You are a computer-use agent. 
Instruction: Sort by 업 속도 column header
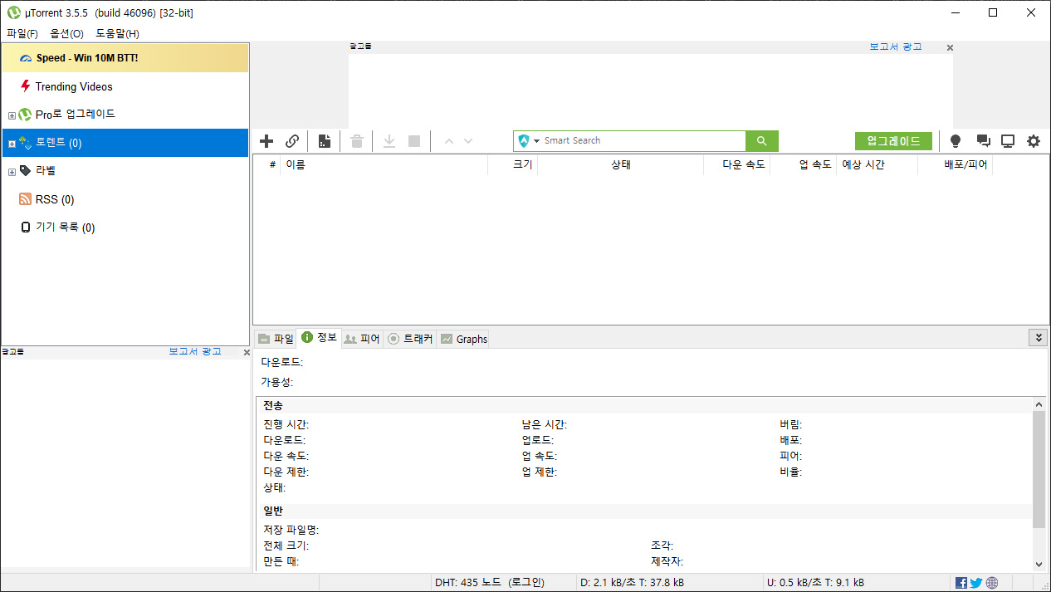click(803, 164)
